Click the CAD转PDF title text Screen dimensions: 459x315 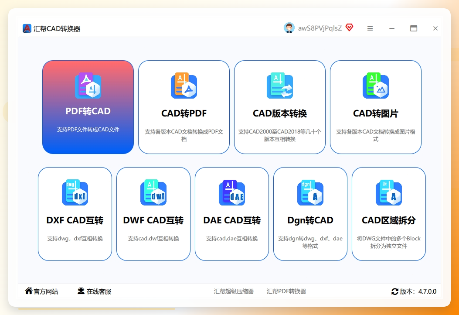pos(184,113)
